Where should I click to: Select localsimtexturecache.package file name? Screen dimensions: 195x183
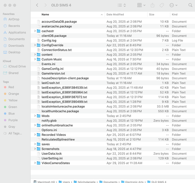pos(63,106)
